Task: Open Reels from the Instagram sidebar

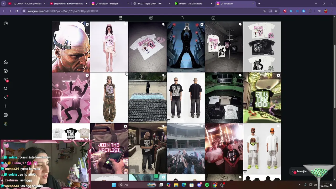Action: [6, 71]
